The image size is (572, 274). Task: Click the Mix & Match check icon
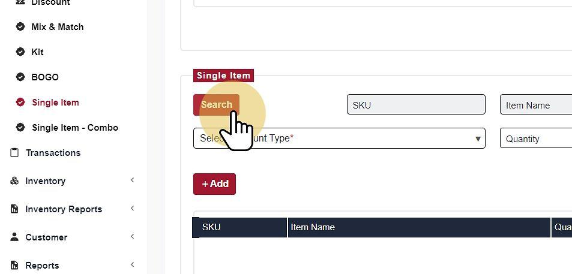(x=20, y=27)
